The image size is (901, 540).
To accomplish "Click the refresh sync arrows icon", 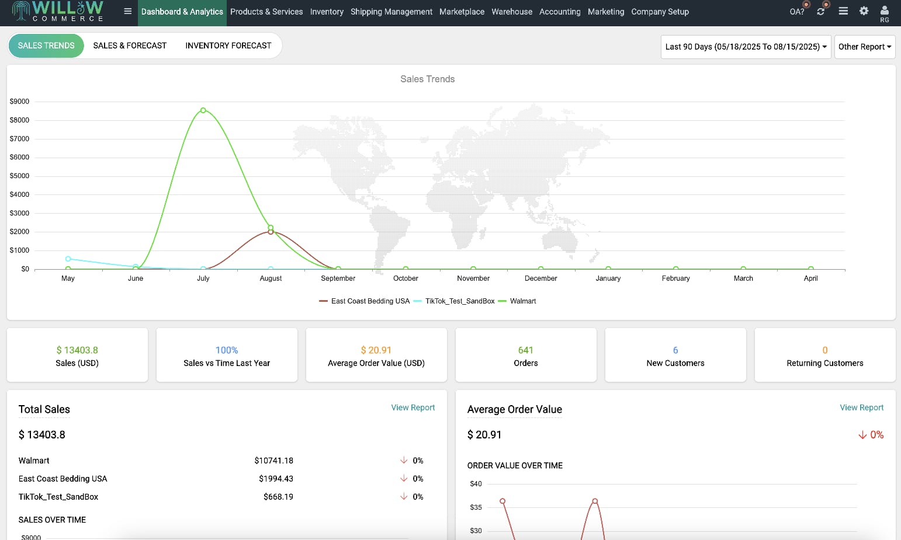I will [x=820, y=12].
